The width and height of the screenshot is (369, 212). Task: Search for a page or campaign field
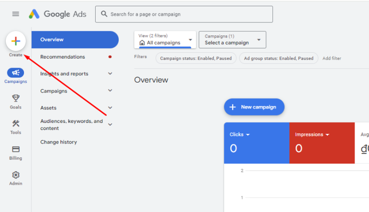(x=184, y=14)
